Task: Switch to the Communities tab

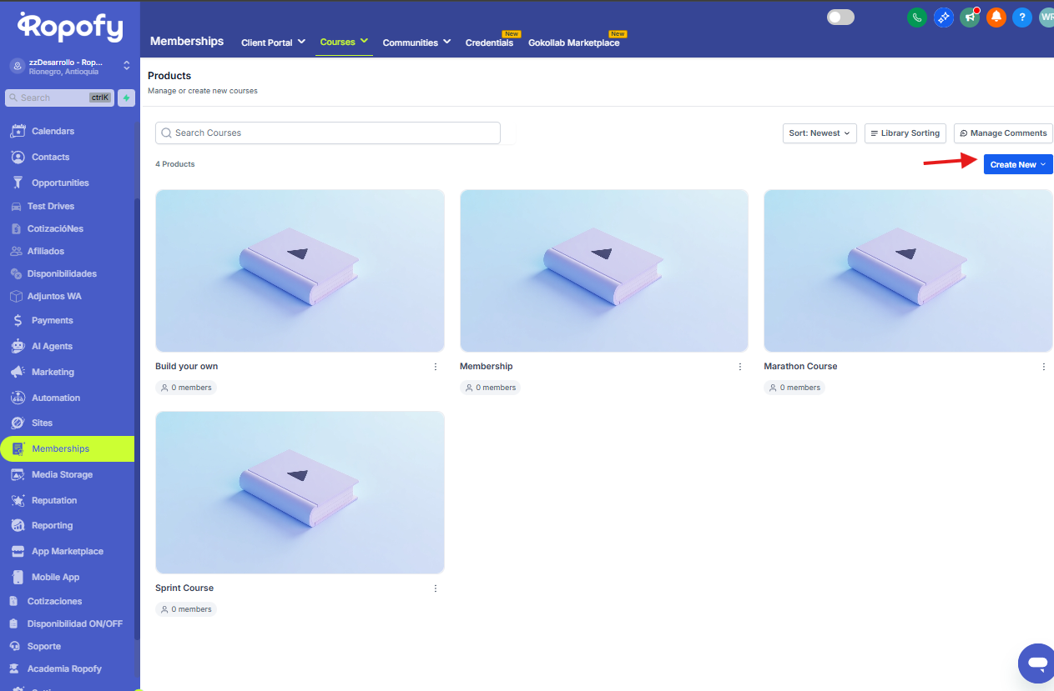Action: tap(416, 43)
